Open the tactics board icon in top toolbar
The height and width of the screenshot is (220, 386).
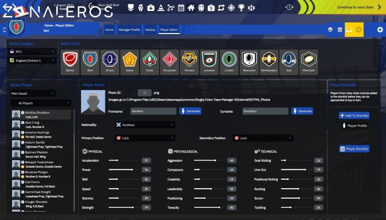pos(171,8)
